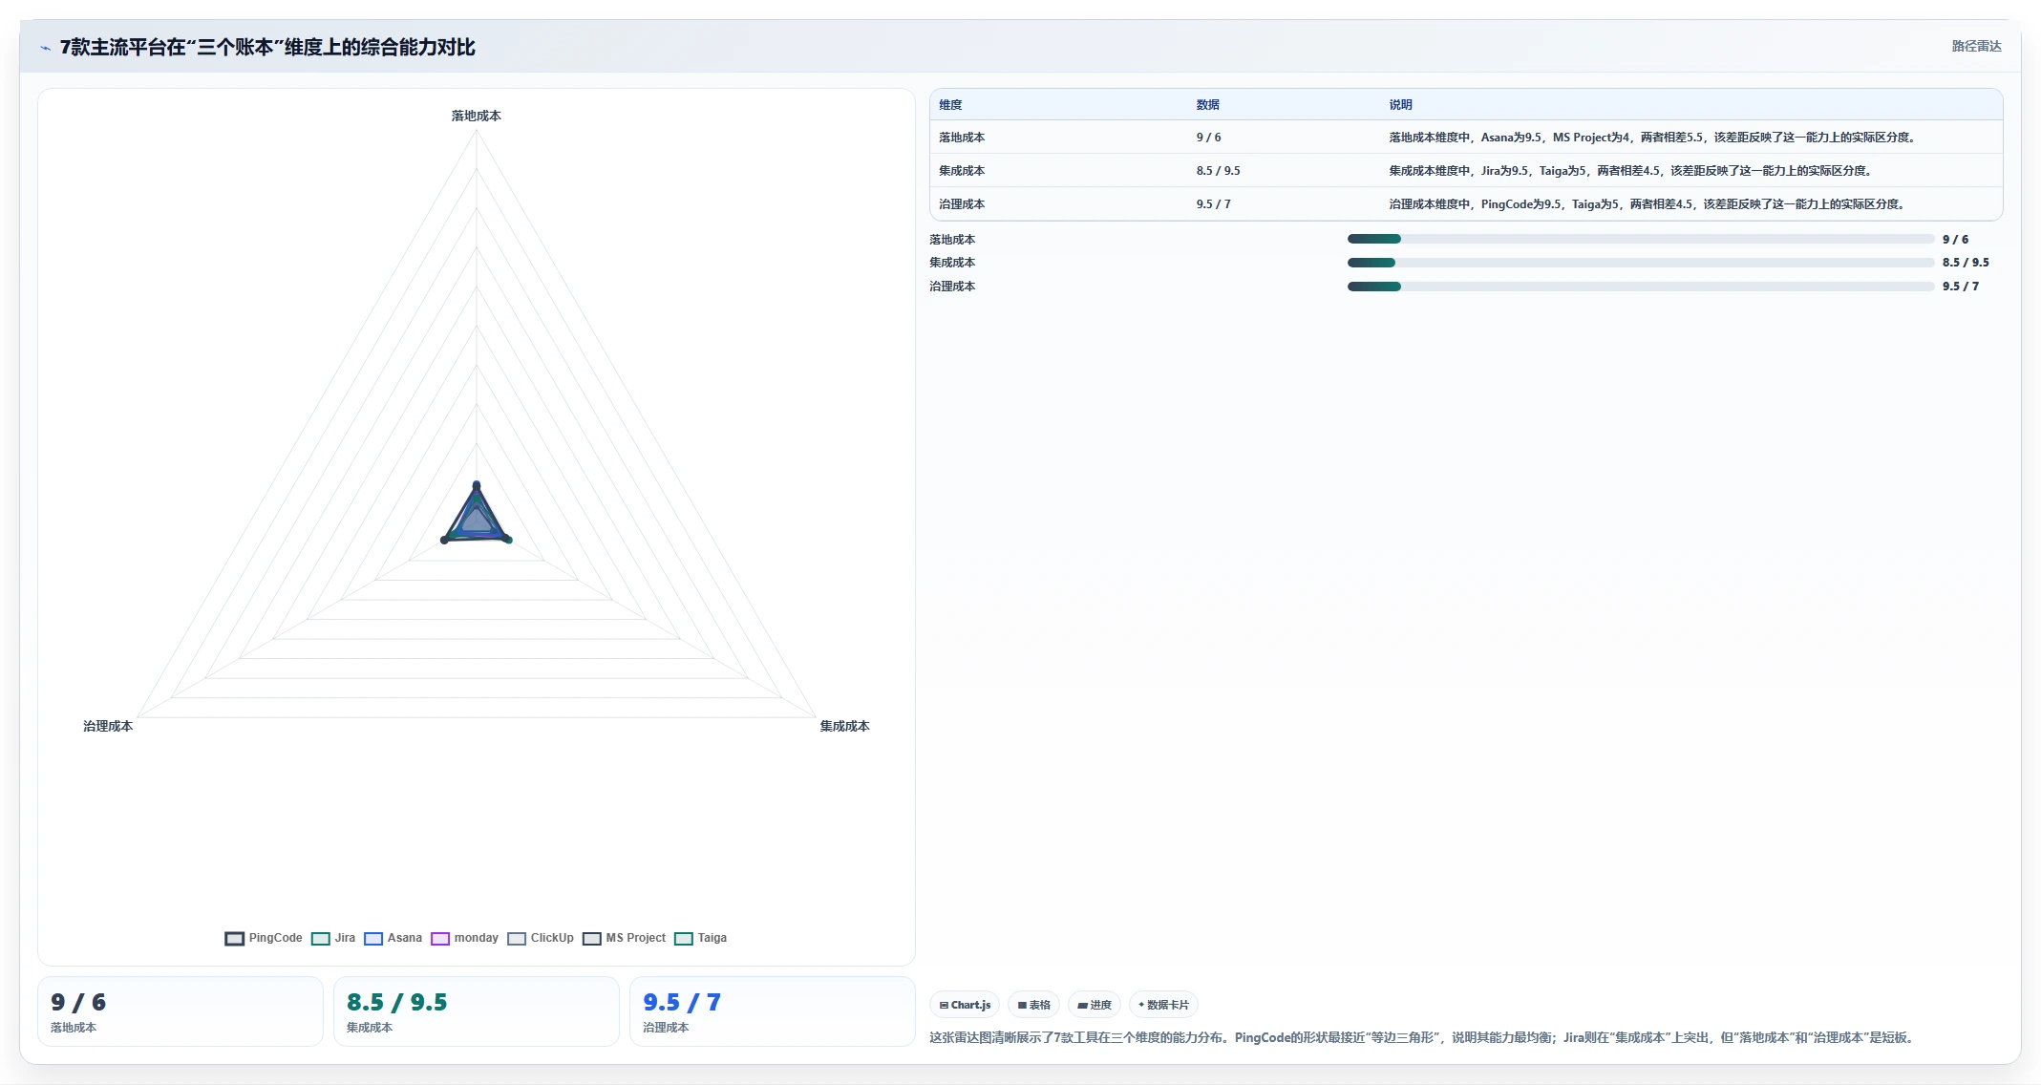This screenshot has height=1085, width=2041.
Task: Click the Chart.js tag chip
Action: (x=965, y=1005)
